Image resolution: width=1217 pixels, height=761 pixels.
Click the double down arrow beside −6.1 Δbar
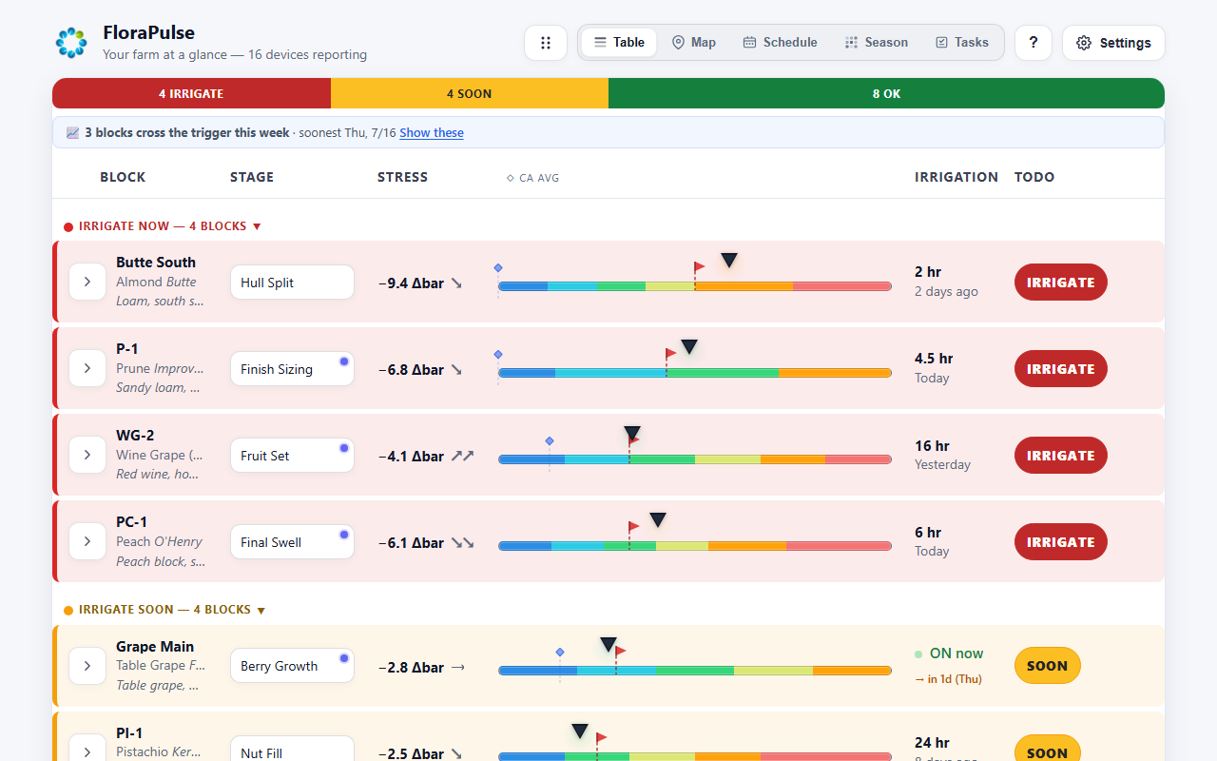[x=462, y=543]
